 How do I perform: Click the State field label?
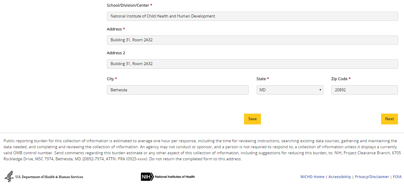[261, 79]
